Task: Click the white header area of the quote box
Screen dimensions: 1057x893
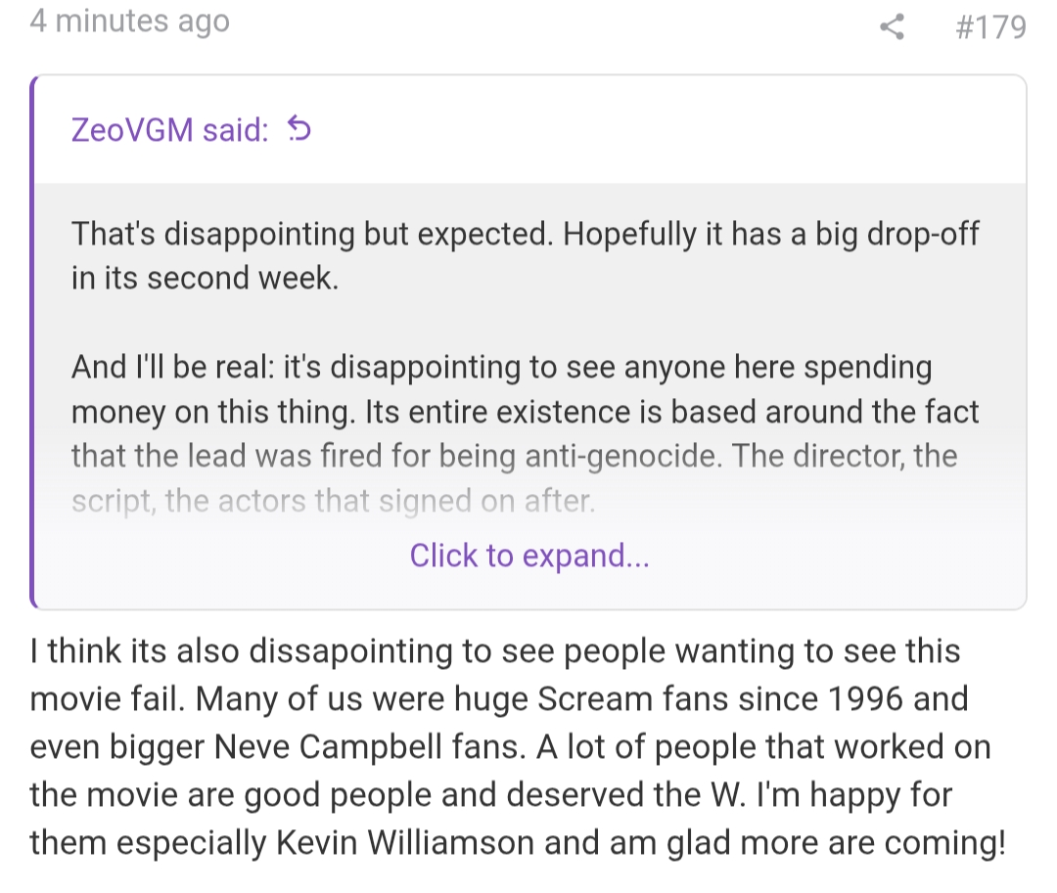Action: click(666, 129)
